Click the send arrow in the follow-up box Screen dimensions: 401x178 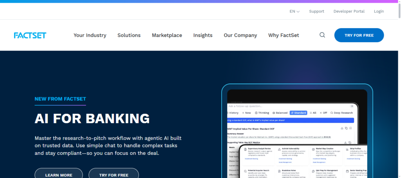[x=352, y=106]
